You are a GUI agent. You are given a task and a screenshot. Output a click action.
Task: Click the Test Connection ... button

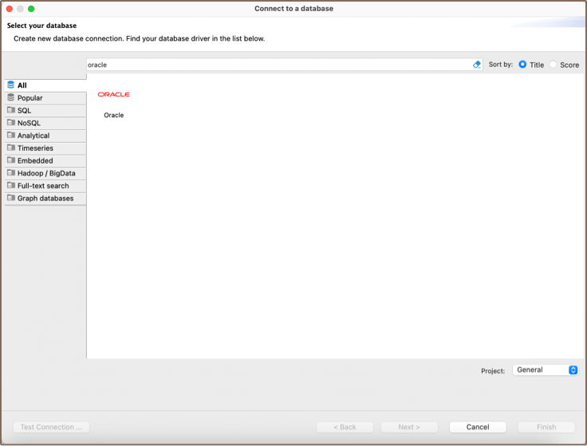pyautogui.click(x=51, y=427)
